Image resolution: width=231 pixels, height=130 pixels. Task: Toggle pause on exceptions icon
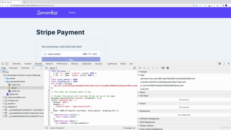[x=167, y=68]
